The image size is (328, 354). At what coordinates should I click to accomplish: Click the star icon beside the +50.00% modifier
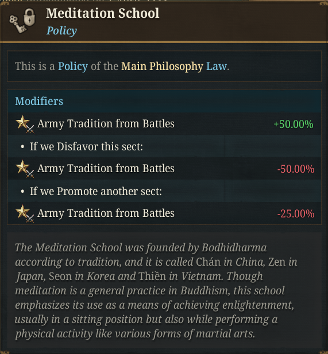coord(25,124)
